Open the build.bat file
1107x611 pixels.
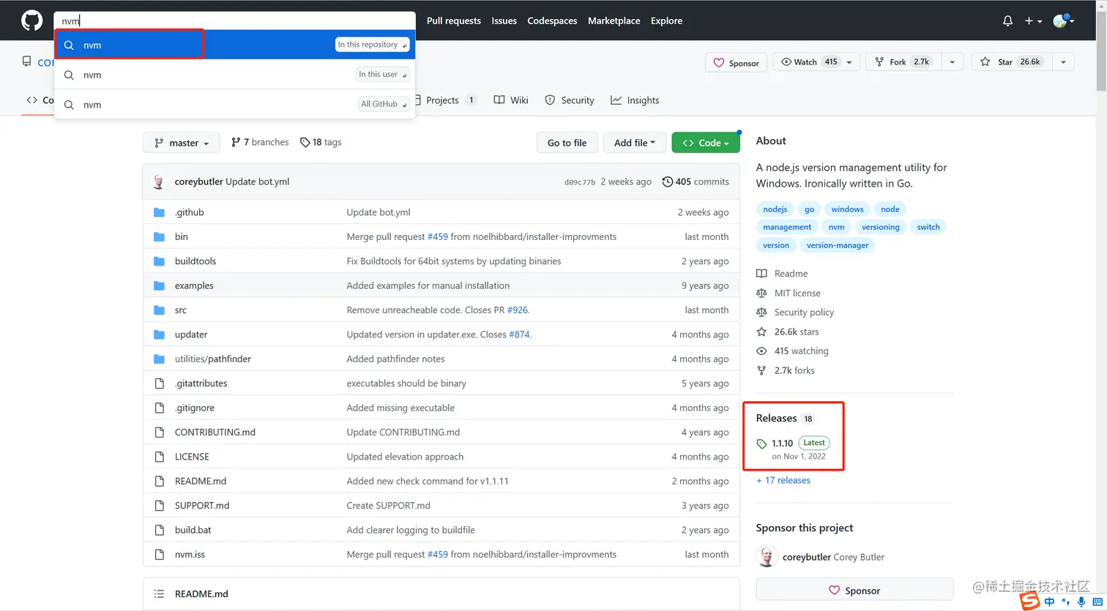click(x=193, y=530)
